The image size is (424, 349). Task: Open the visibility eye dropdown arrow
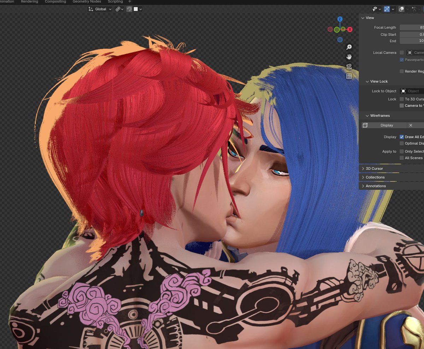click(380, 9)
